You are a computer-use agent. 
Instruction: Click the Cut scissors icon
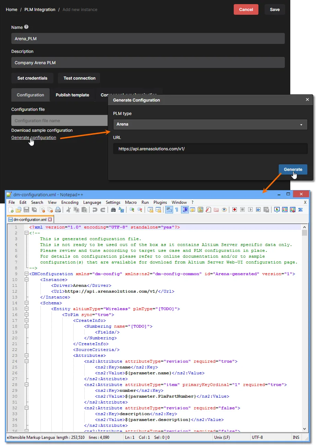[x=69, y=210]
